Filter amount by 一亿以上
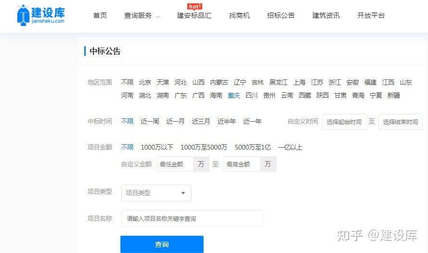The width and height of the screenshot is (428, 253). point(290,148)
